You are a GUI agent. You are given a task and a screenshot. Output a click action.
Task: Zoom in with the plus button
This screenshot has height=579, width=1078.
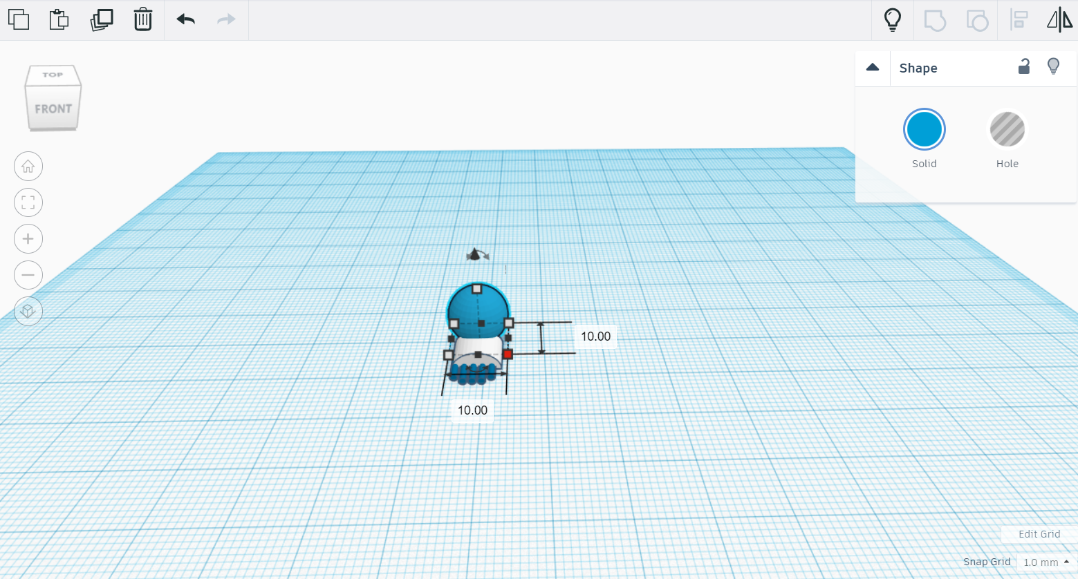(x=28, y=239)
